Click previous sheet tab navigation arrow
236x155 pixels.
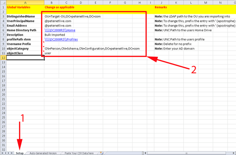pos(5,153)
